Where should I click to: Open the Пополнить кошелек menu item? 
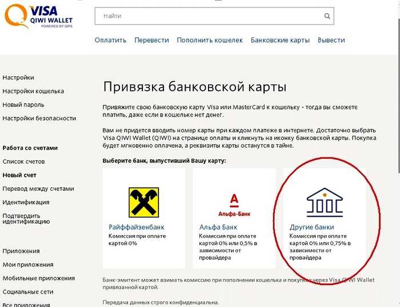(210, 41)
